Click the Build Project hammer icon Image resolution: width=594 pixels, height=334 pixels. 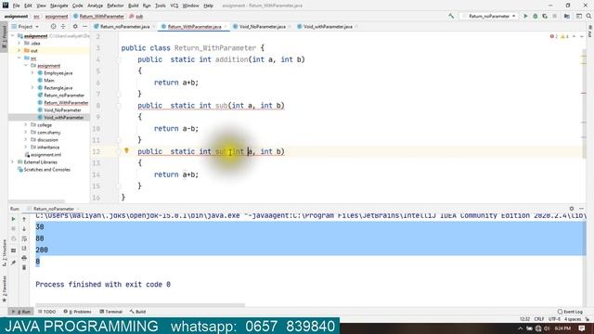point(451,17)
